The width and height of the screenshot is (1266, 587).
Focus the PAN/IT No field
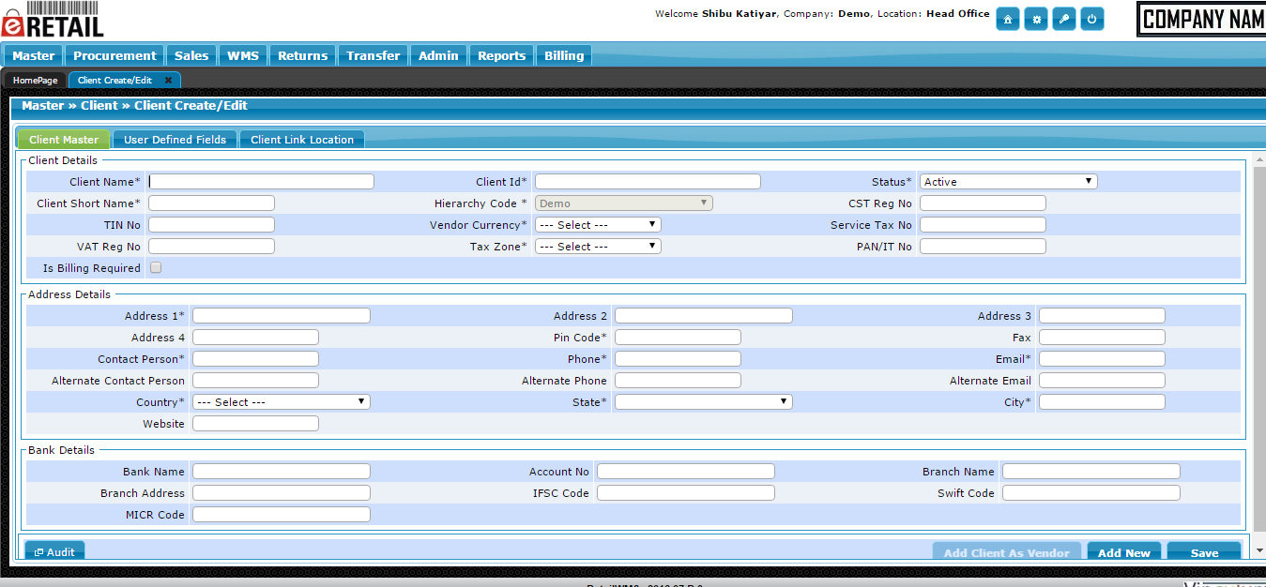coord(983,247)
